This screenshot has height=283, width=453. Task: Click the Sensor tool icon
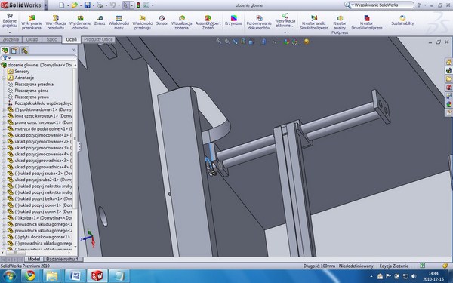(x=162, y=20)
